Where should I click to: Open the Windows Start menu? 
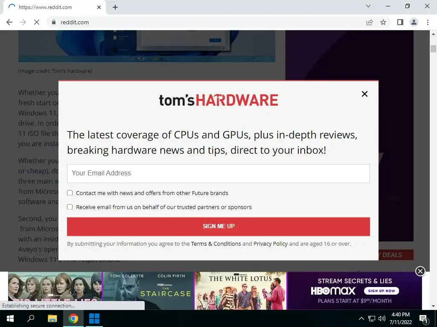10,318
